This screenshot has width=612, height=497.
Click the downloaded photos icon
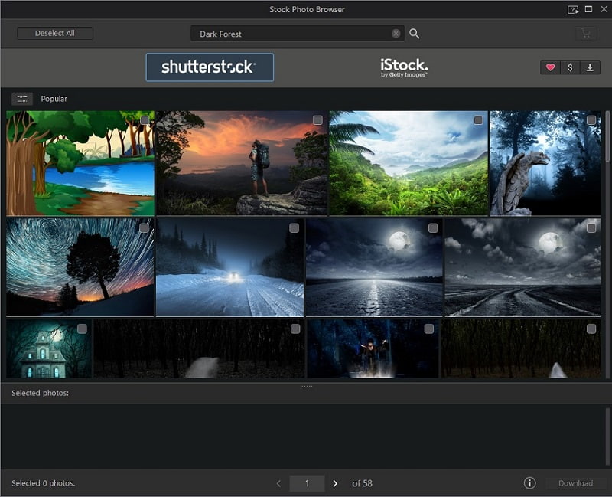pyautogui.click(x=590, y=67)
